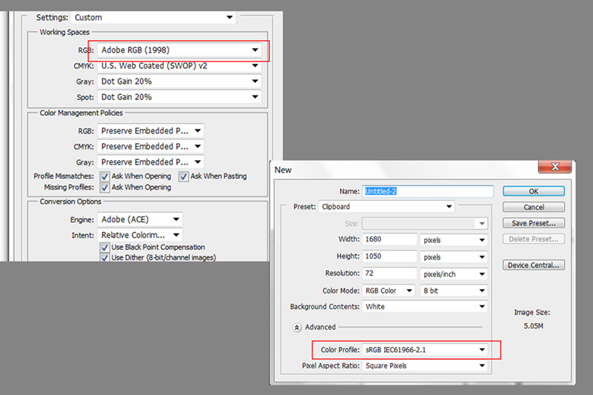Toggle Missing Profiles Ask When Opening checkbox
Viewport: 593px width, 395px height.
[x=105, y=187]
